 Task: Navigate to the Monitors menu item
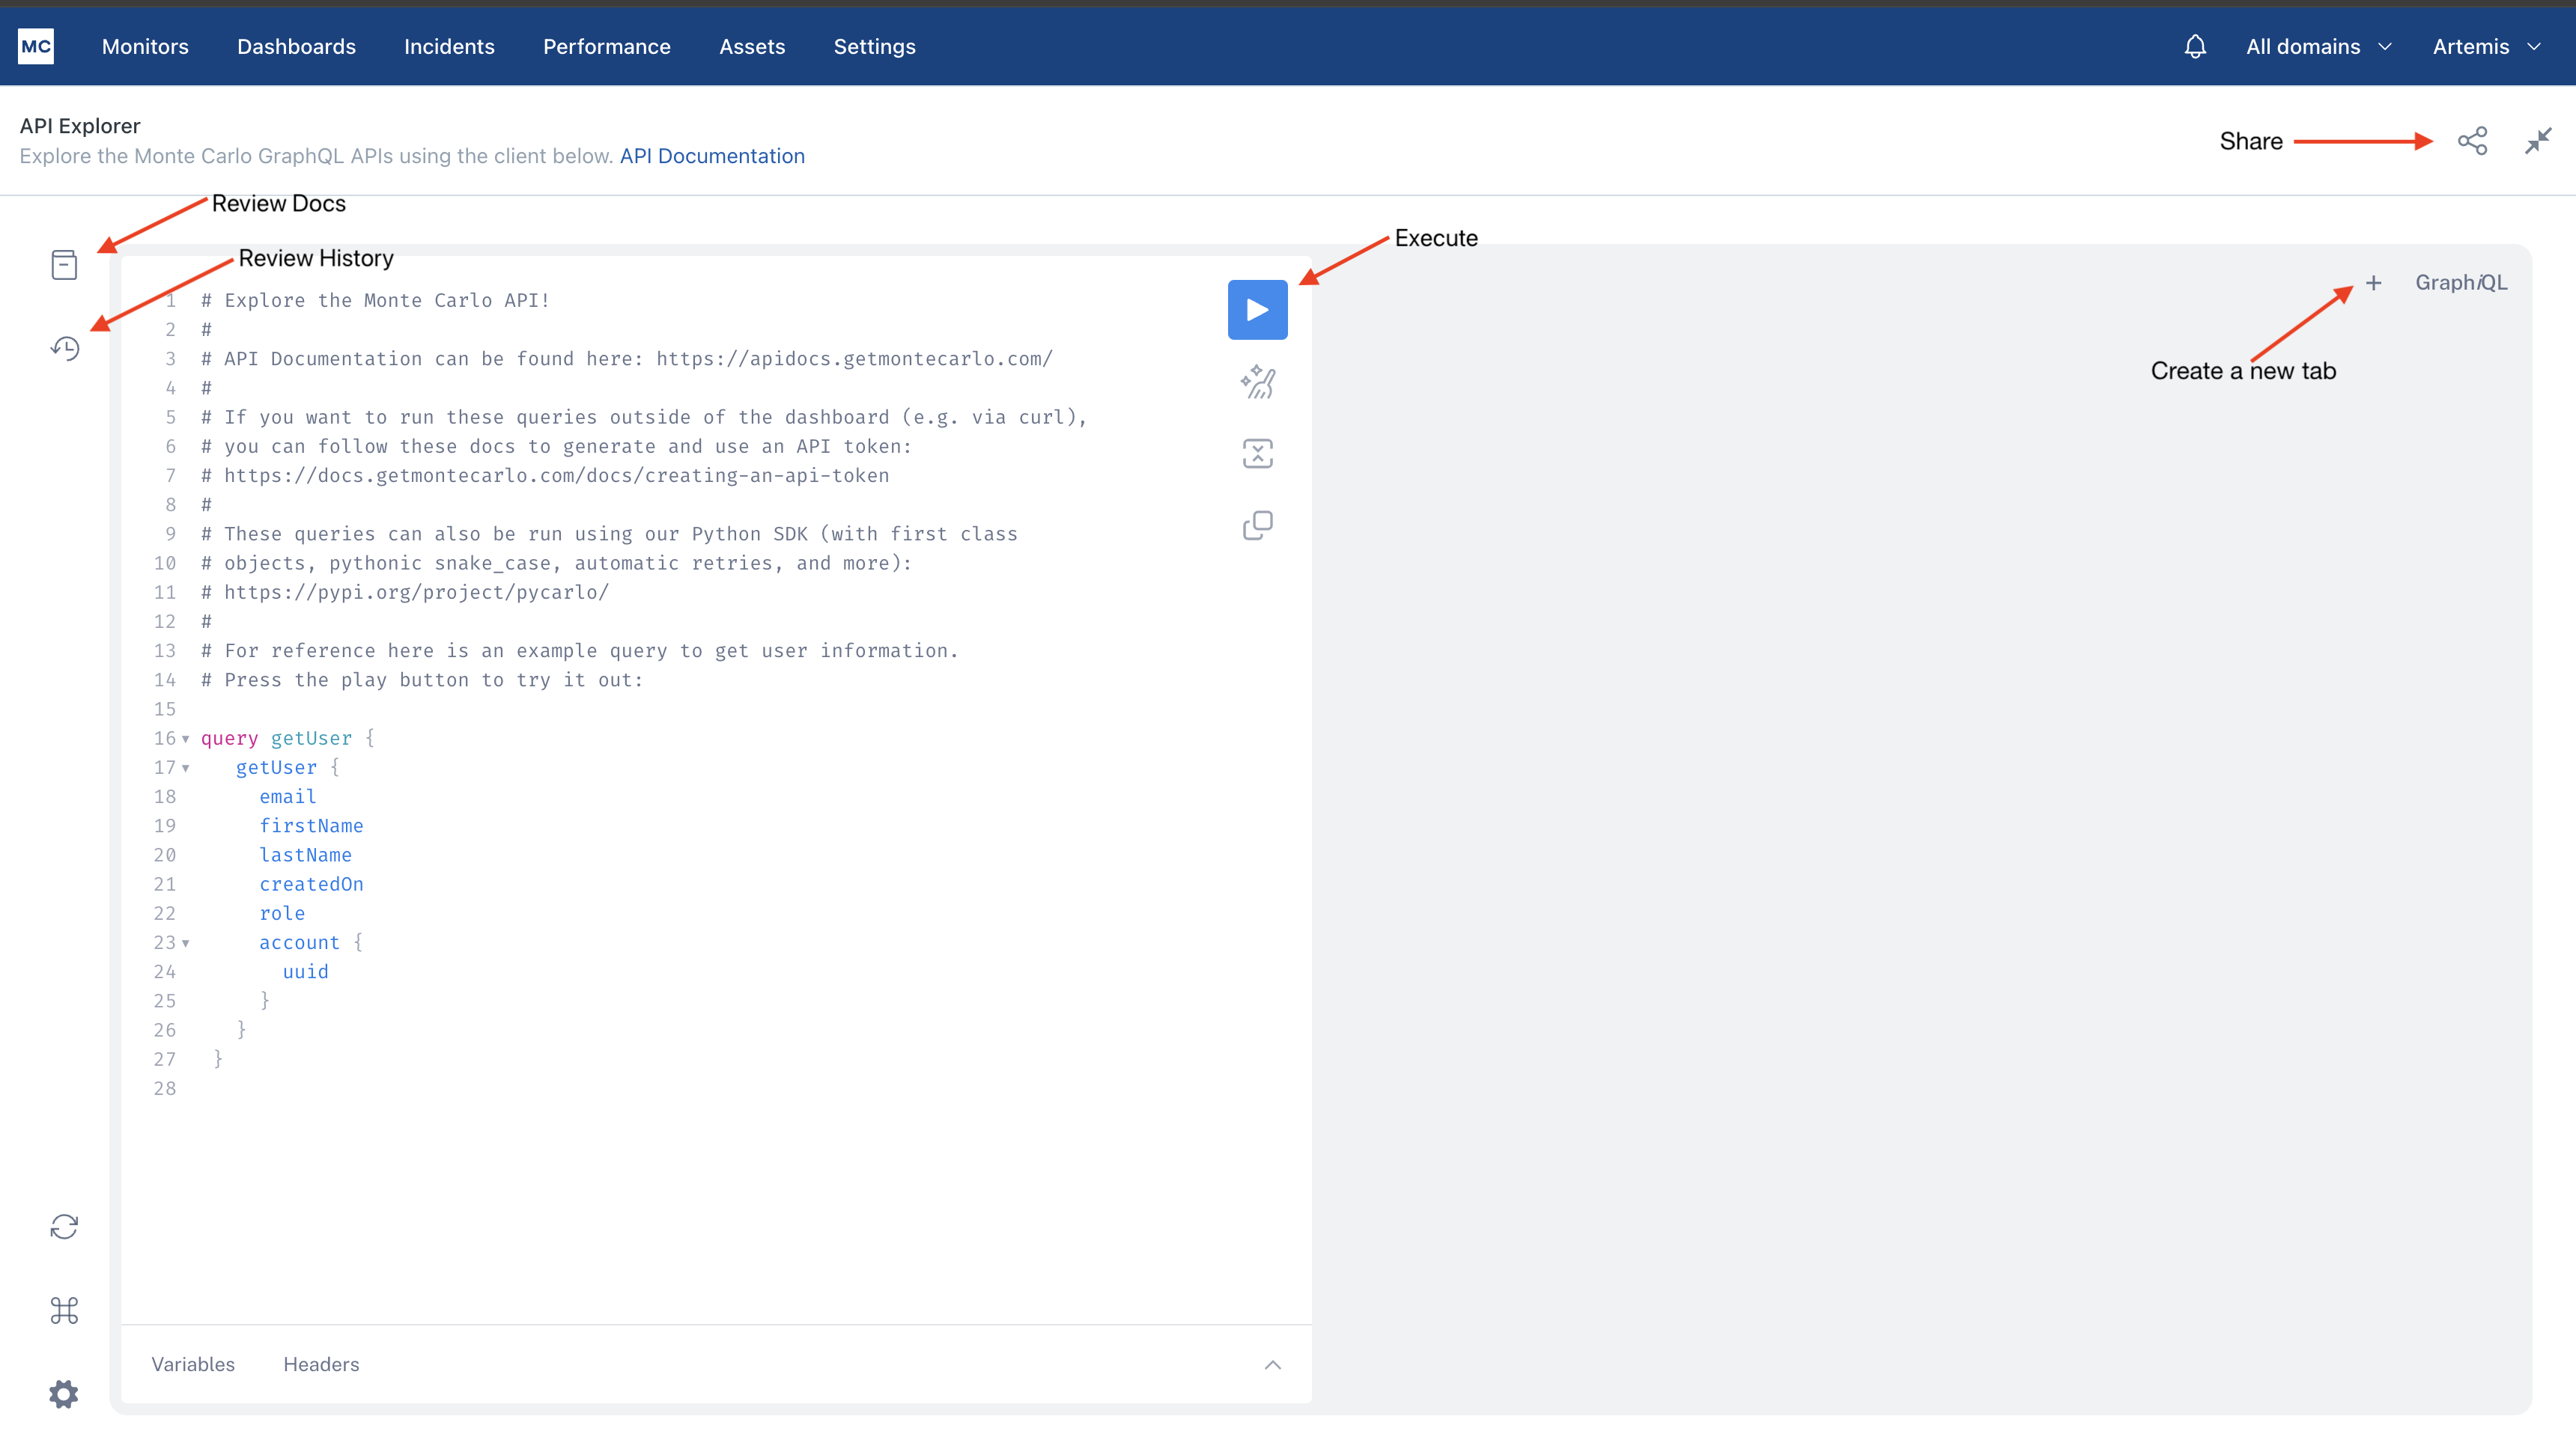(x=145, y=46)
